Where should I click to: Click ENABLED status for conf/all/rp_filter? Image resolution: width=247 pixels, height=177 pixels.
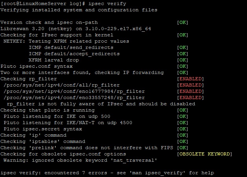(x=190, y=85)
